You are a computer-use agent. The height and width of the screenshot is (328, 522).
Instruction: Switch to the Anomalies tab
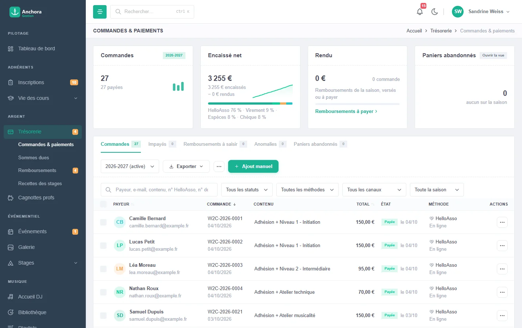tap(270, 144)
